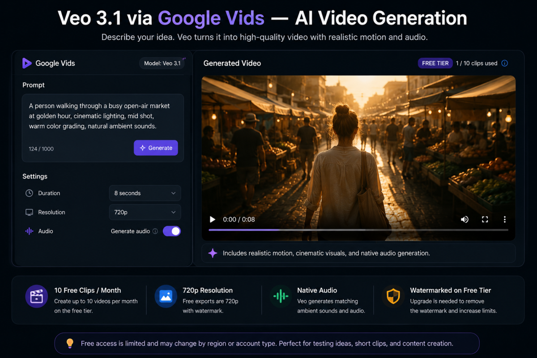Click the Model: Veo 3.1 badge
Viewport: 537px width, 358px height.
click(x=162, y=63)
